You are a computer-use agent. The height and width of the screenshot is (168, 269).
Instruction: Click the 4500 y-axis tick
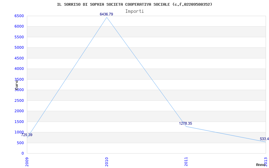point(19,58)
